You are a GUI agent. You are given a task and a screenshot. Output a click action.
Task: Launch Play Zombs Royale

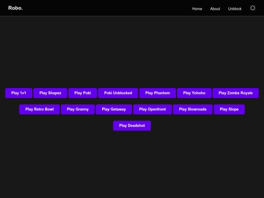236,93
